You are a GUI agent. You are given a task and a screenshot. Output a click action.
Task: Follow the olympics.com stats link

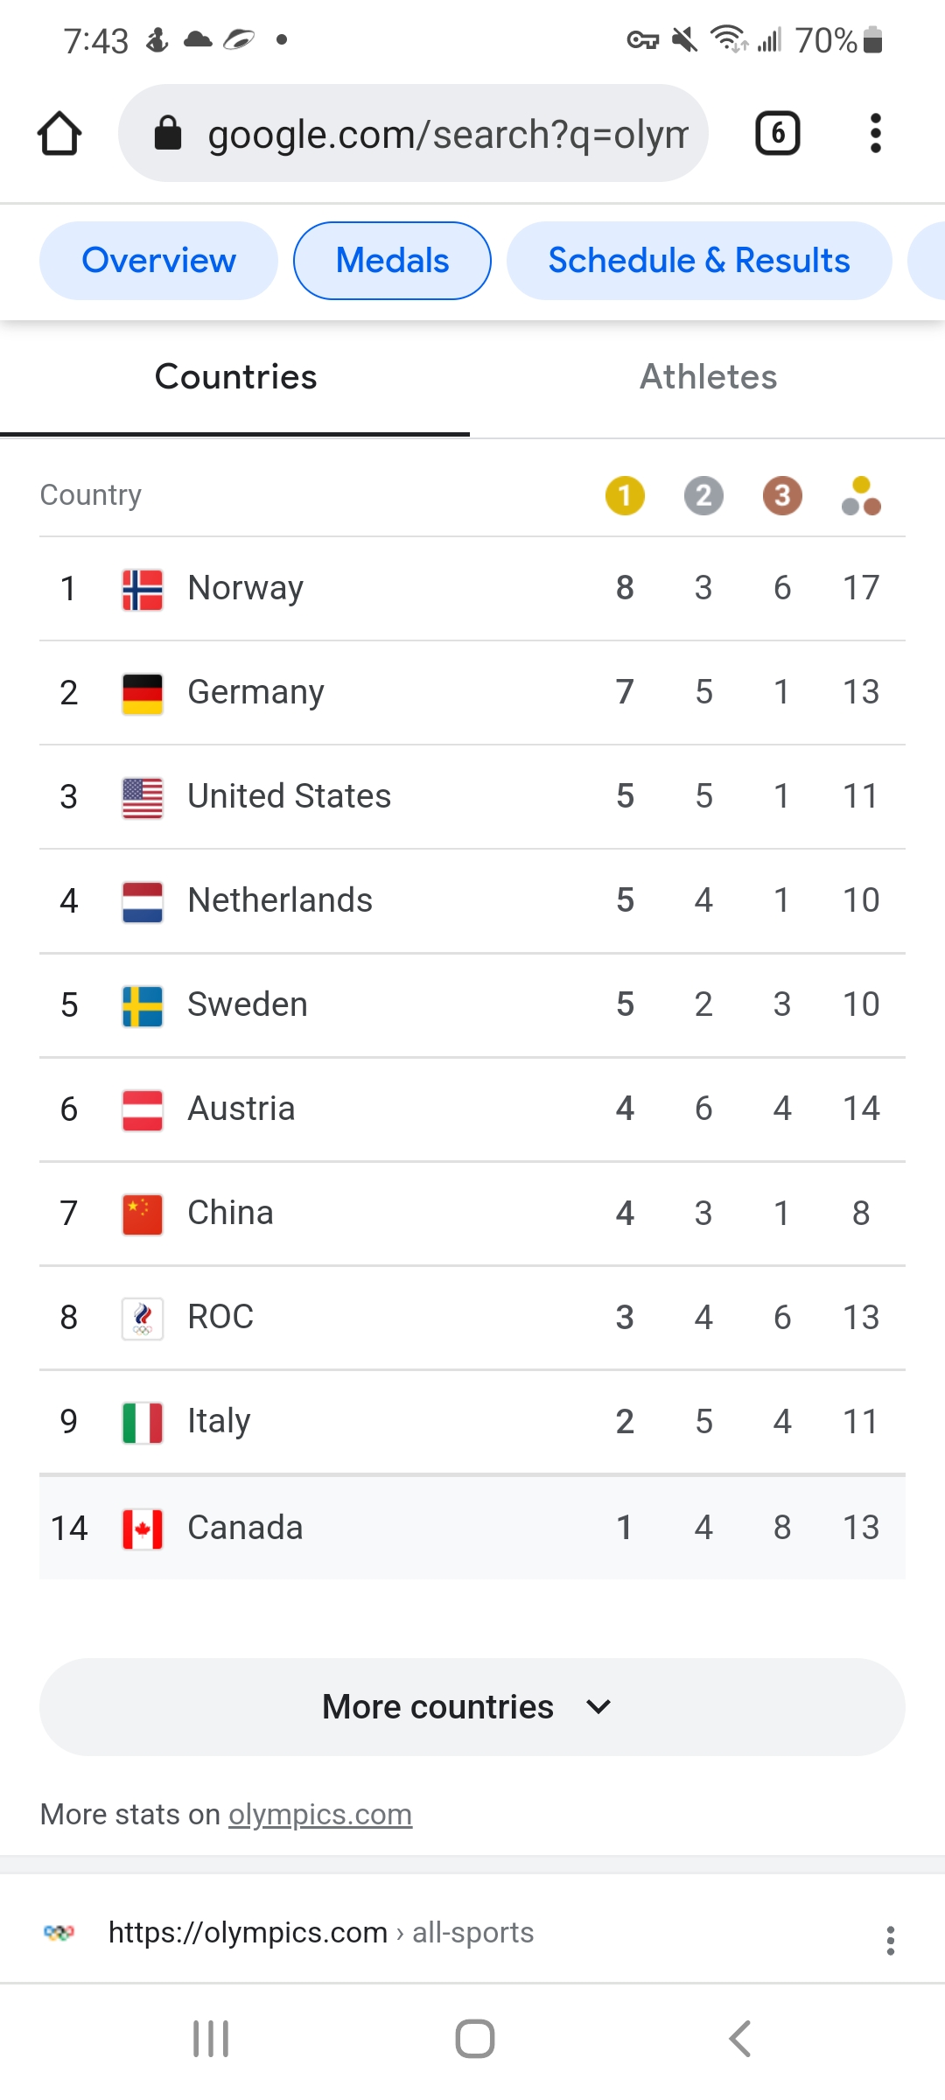[320, 1814]
